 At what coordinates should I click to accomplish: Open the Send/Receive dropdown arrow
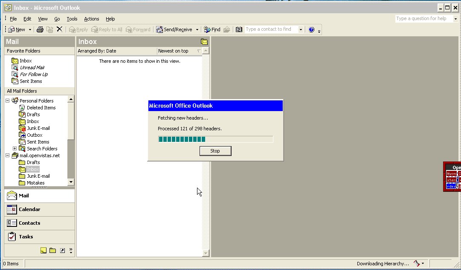(197, 29)
